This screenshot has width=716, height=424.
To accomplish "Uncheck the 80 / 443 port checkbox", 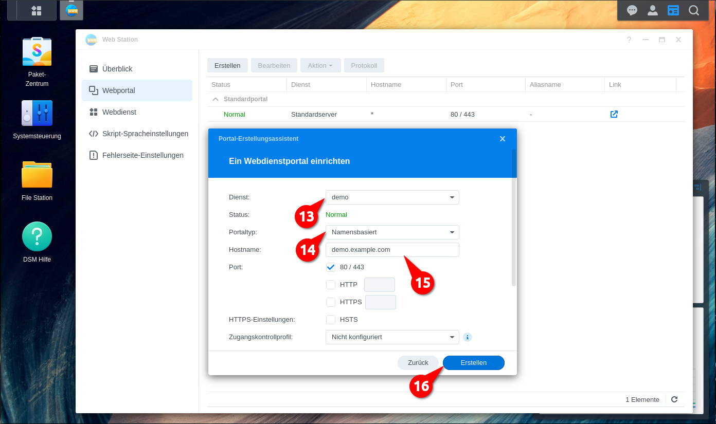I will pos(331,267).
